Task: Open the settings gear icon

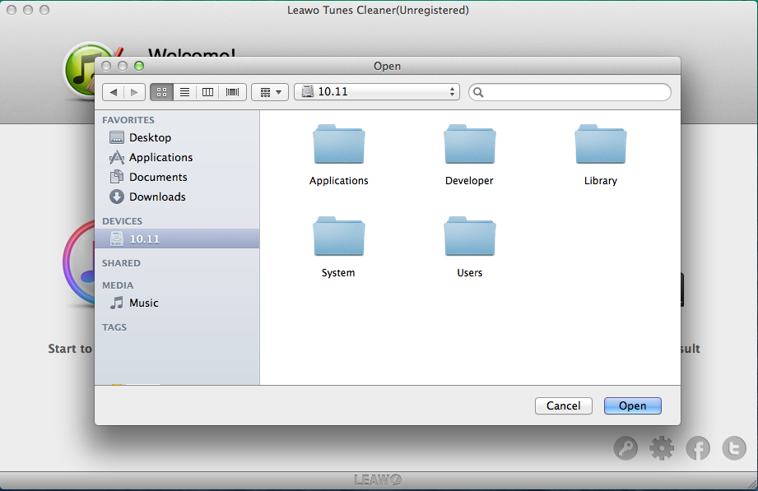Action: [x=662, y=448]
